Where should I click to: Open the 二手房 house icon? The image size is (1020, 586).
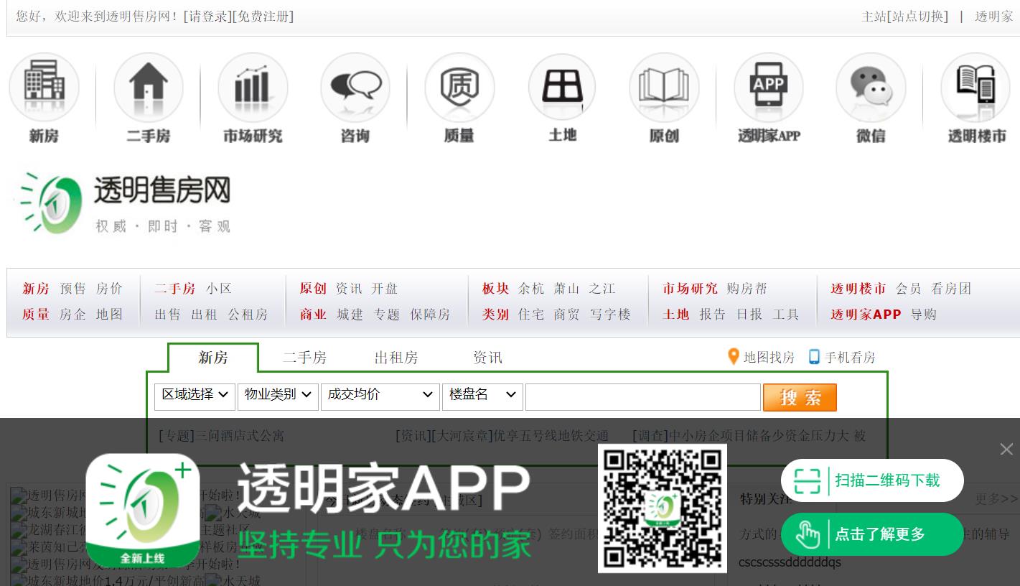tap(149, 88)
